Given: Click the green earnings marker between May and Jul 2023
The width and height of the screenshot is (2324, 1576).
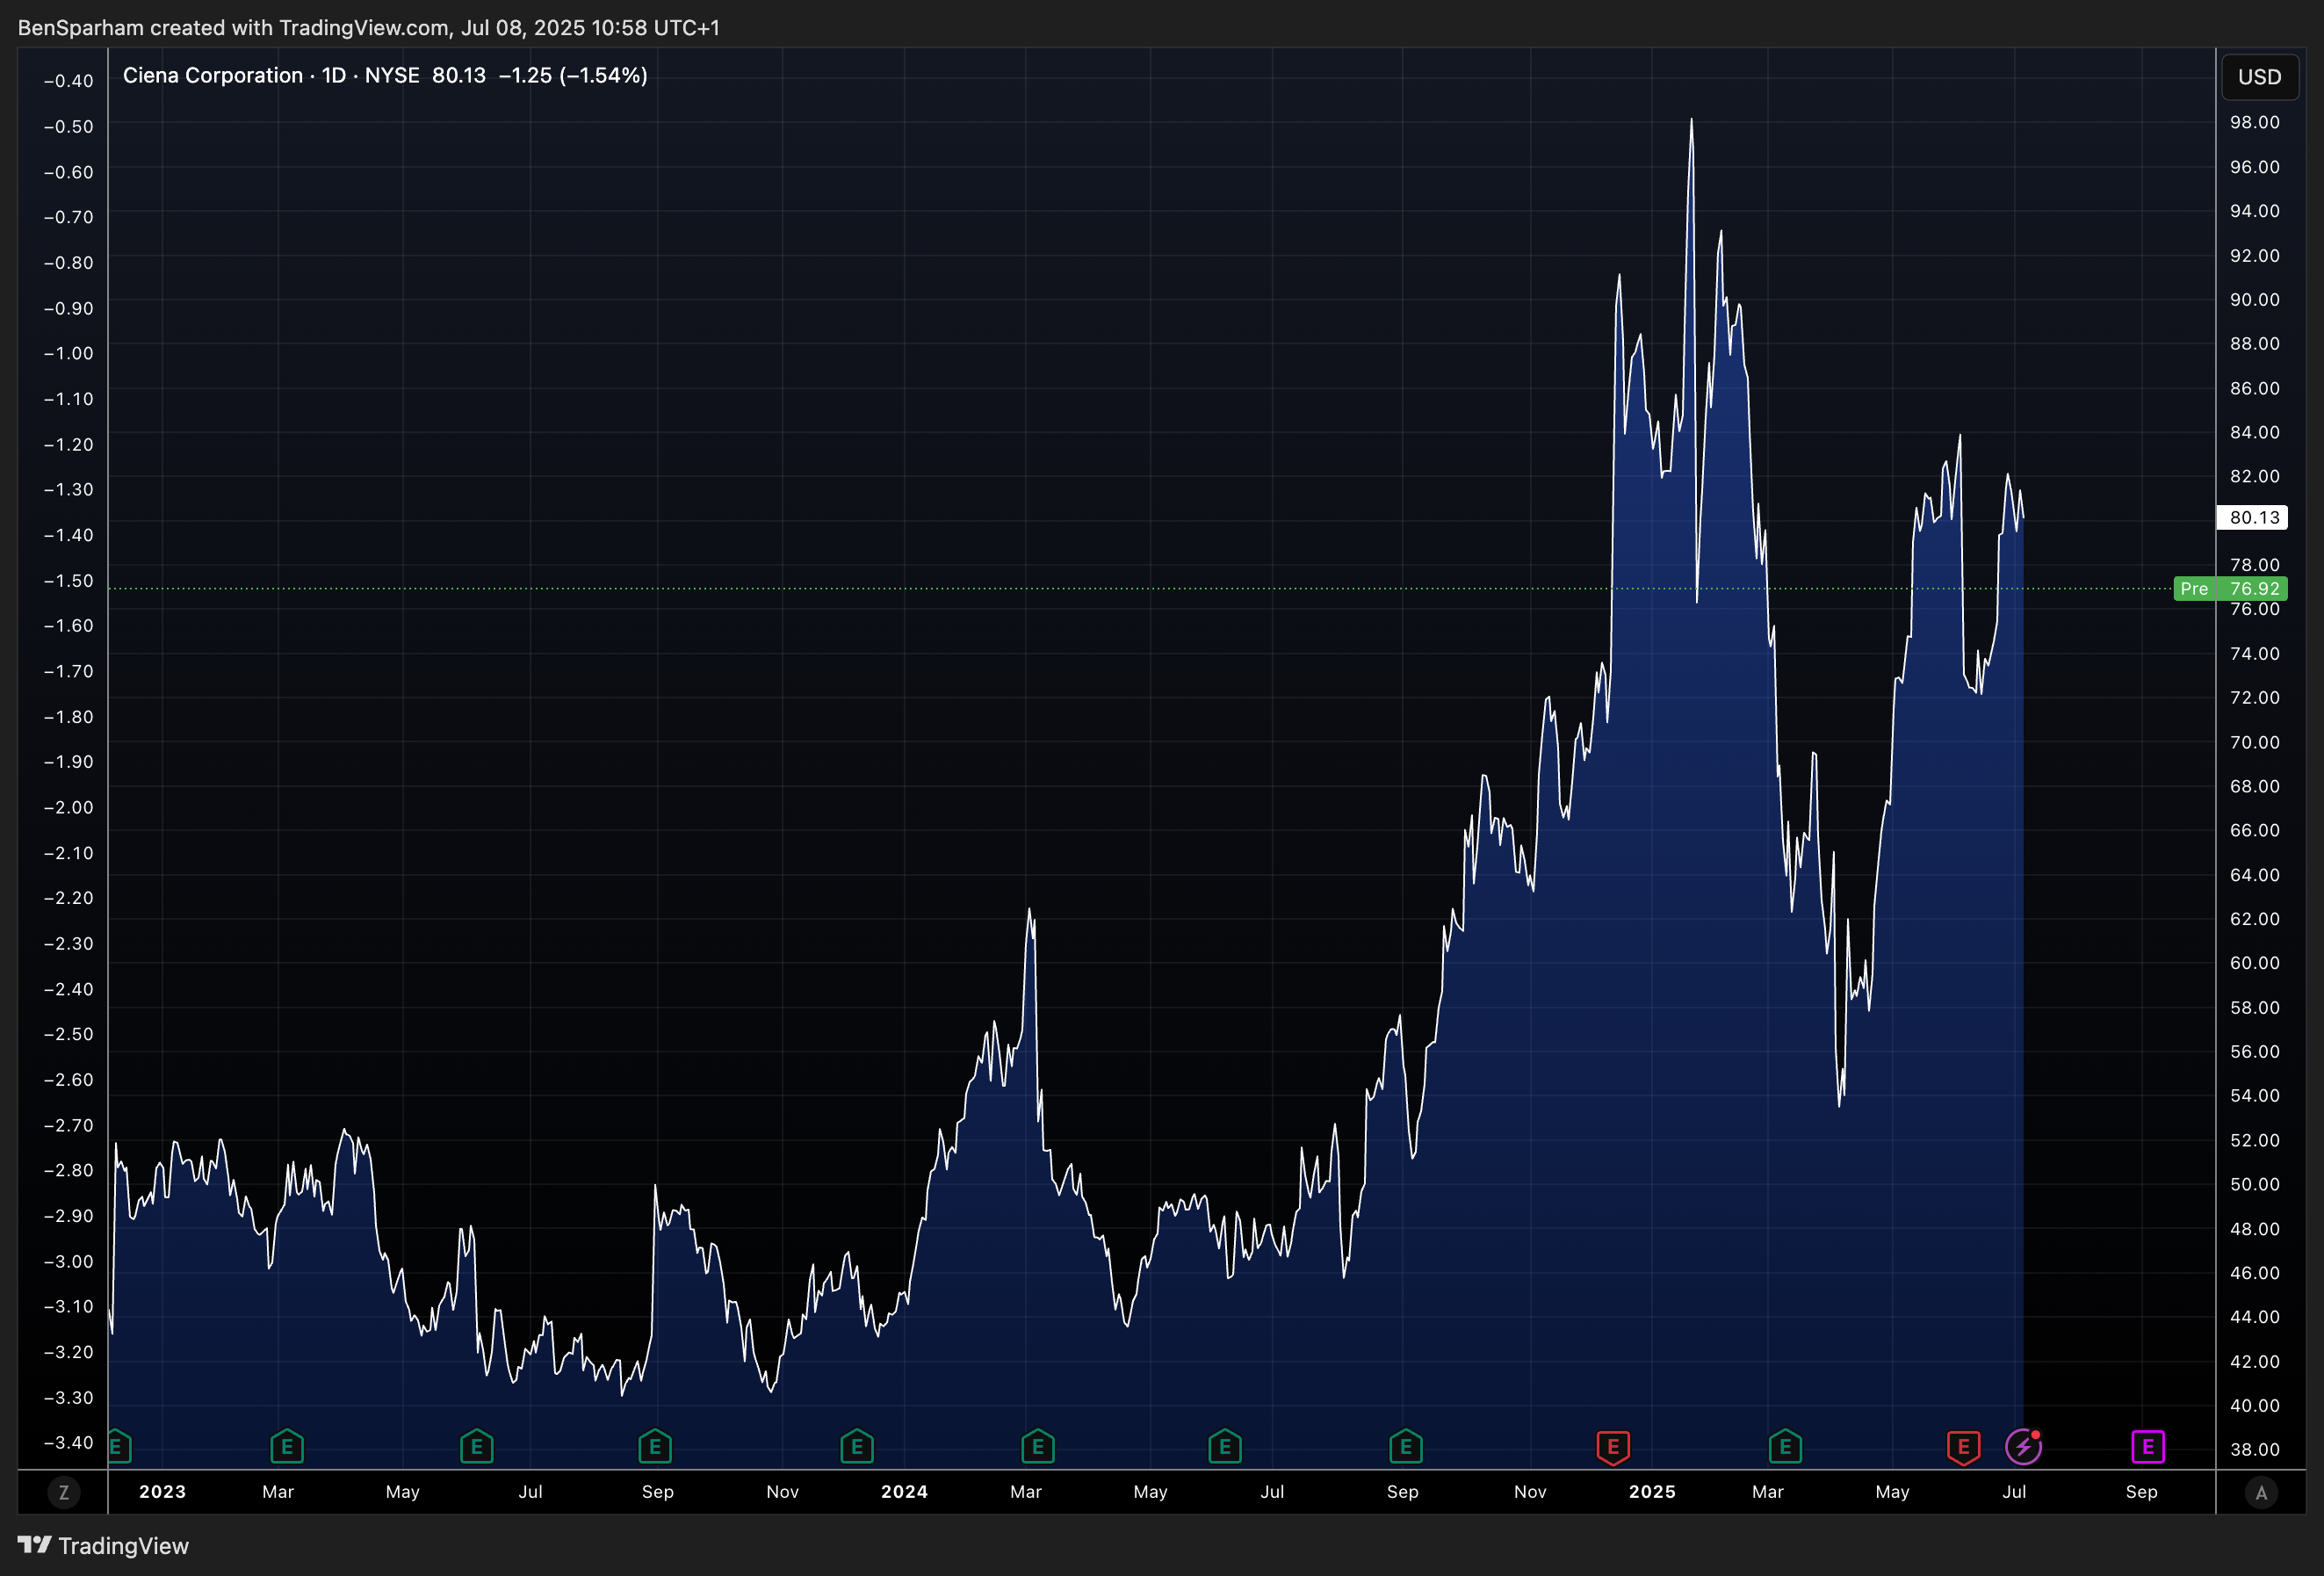Looking at the screenshot, I should (476, 1446).
